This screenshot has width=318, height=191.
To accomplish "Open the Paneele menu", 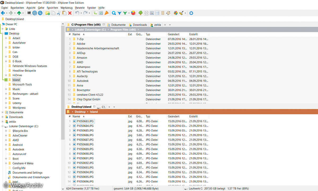I will click(x=80, y=8).
